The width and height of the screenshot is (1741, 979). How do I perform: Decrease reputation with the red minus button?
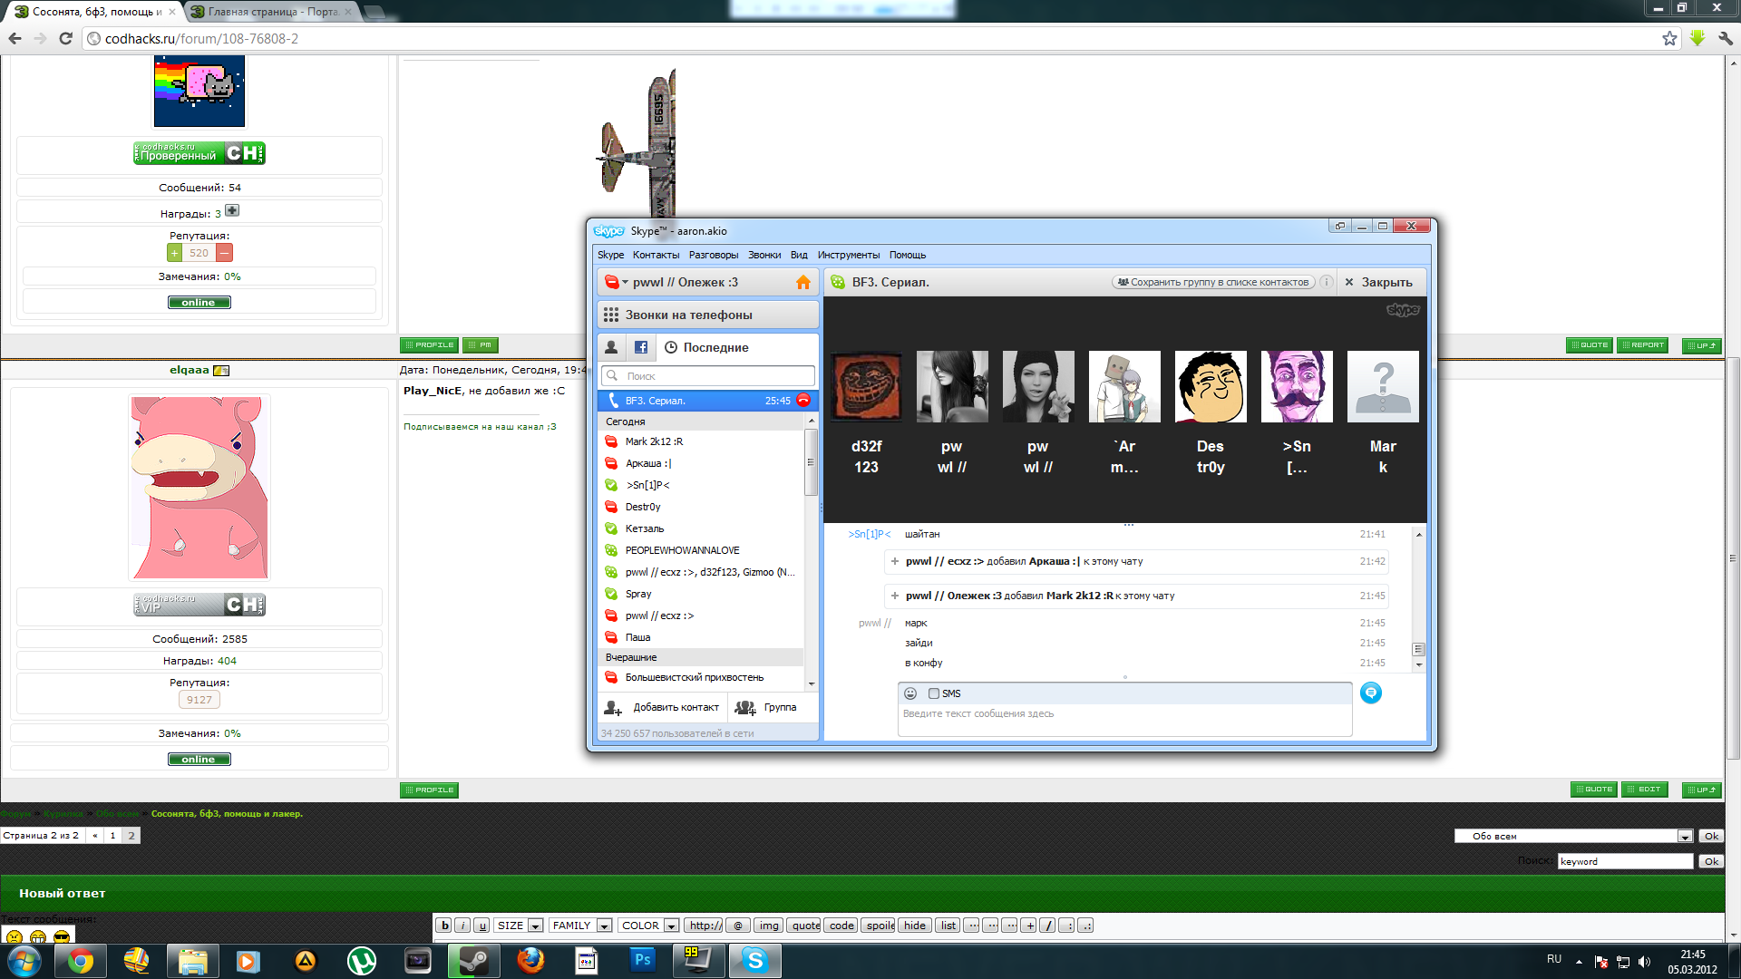(x=225, y=253)
